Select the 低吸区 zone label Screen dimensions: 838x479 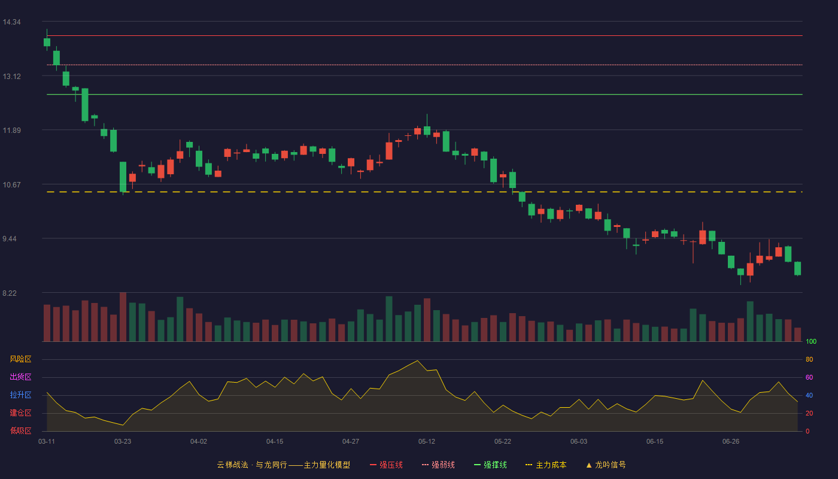[x=20, y=431]
